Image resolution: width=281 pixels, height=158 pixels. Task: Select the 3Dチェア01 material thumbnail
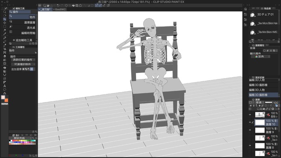pos(253,14)
